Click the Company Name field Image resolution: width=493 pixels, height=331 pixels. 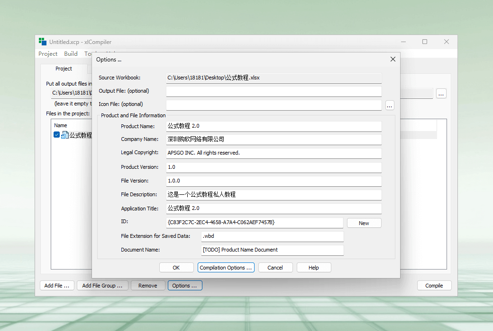[274, 139]
